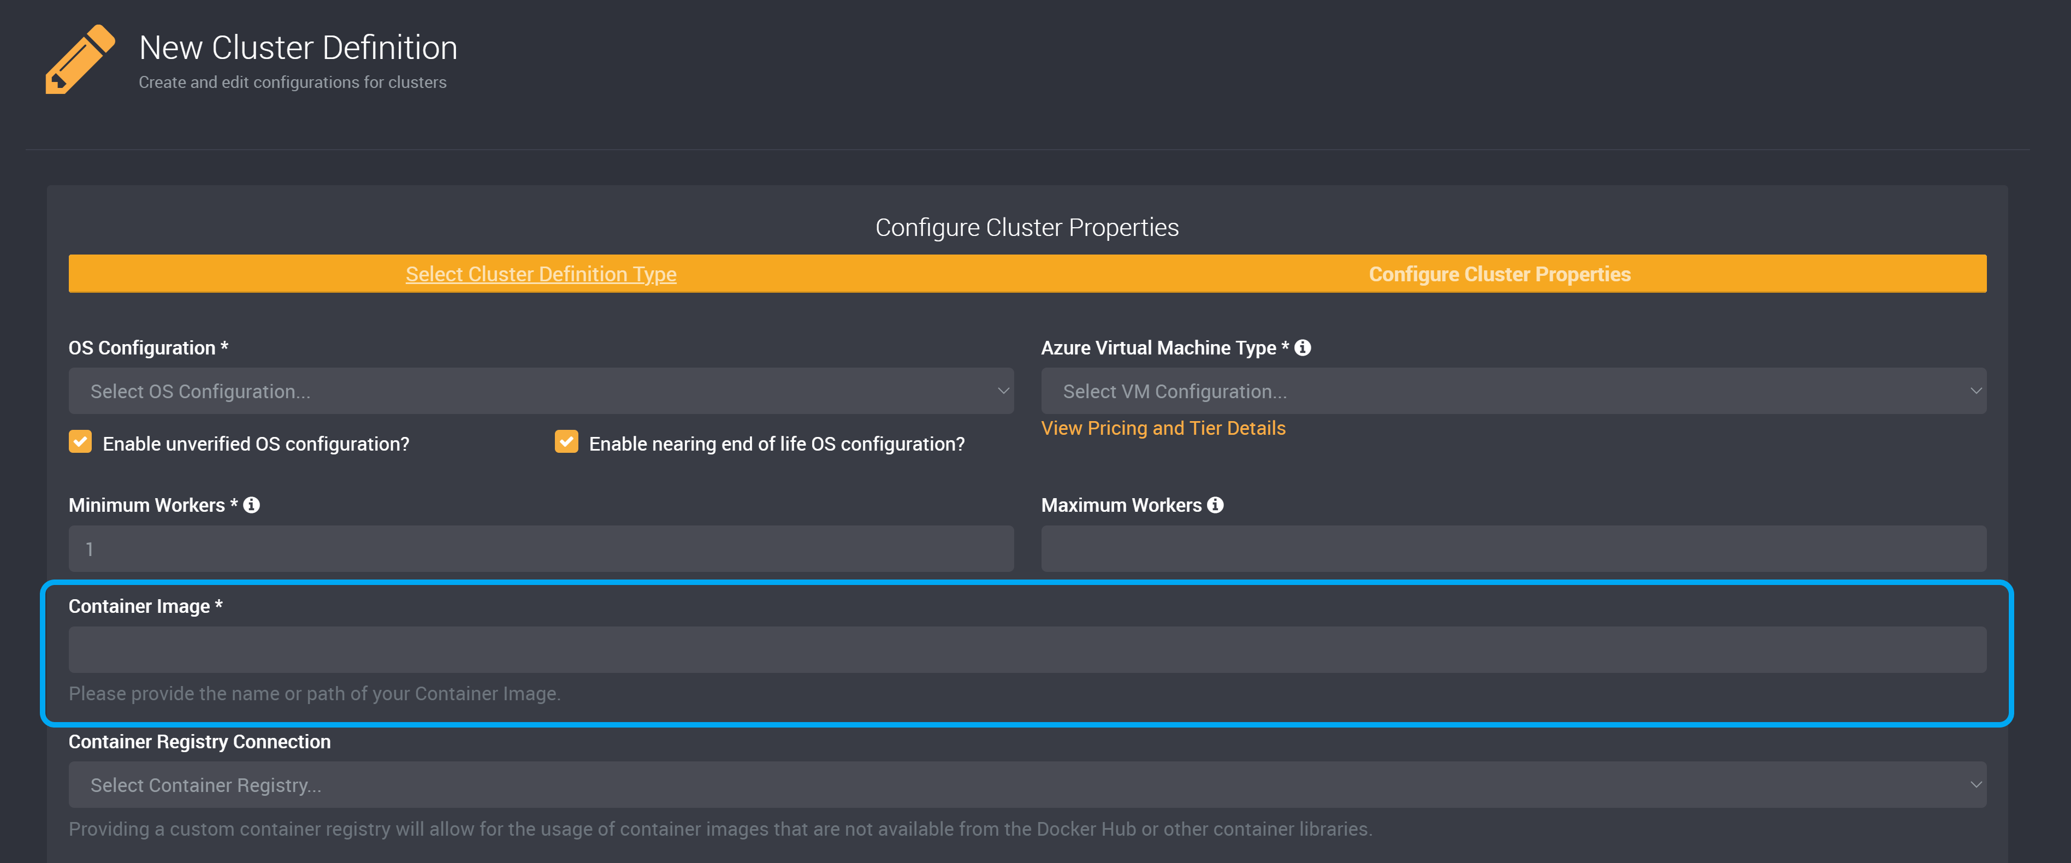Screen dimensions: 2071x863
Task: Show info tooltip for Minimum Workers
Action: click(x=252, y=505)
